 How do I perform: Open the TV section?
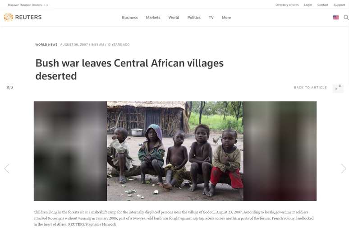[x=211, y=18]
